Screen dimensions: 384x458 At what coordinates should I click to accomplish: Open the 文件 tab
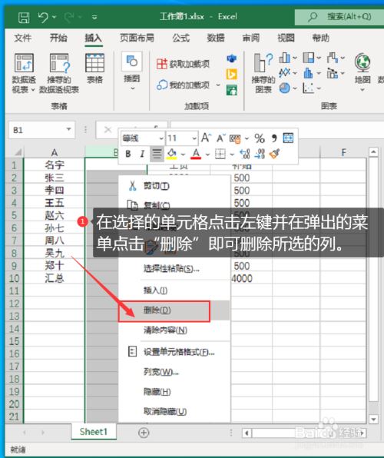[x=23, y=38]
